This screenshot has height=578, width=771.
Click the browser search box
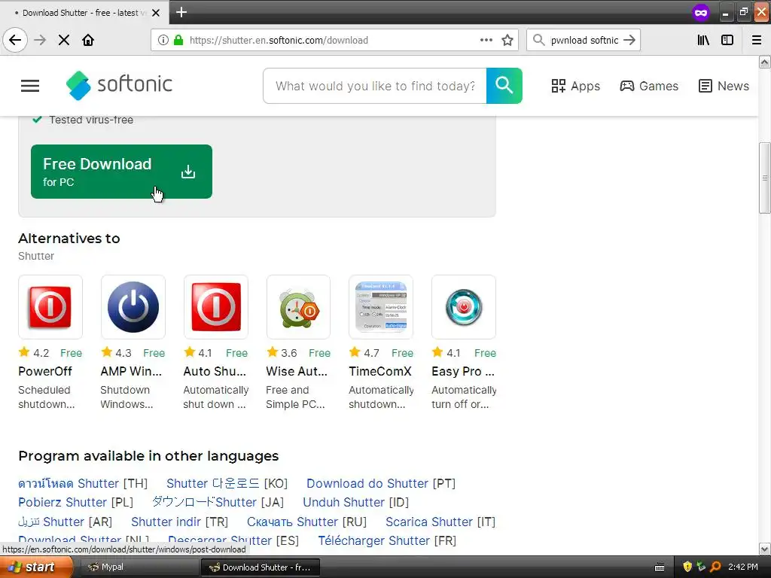[x=584, y=41]
